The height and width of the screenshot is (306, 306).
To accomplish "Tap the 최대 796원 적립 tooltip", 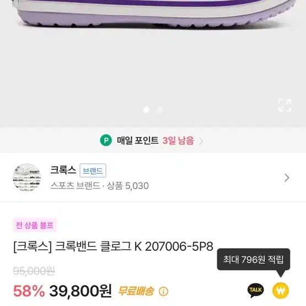I will click(x=254, y=259).
